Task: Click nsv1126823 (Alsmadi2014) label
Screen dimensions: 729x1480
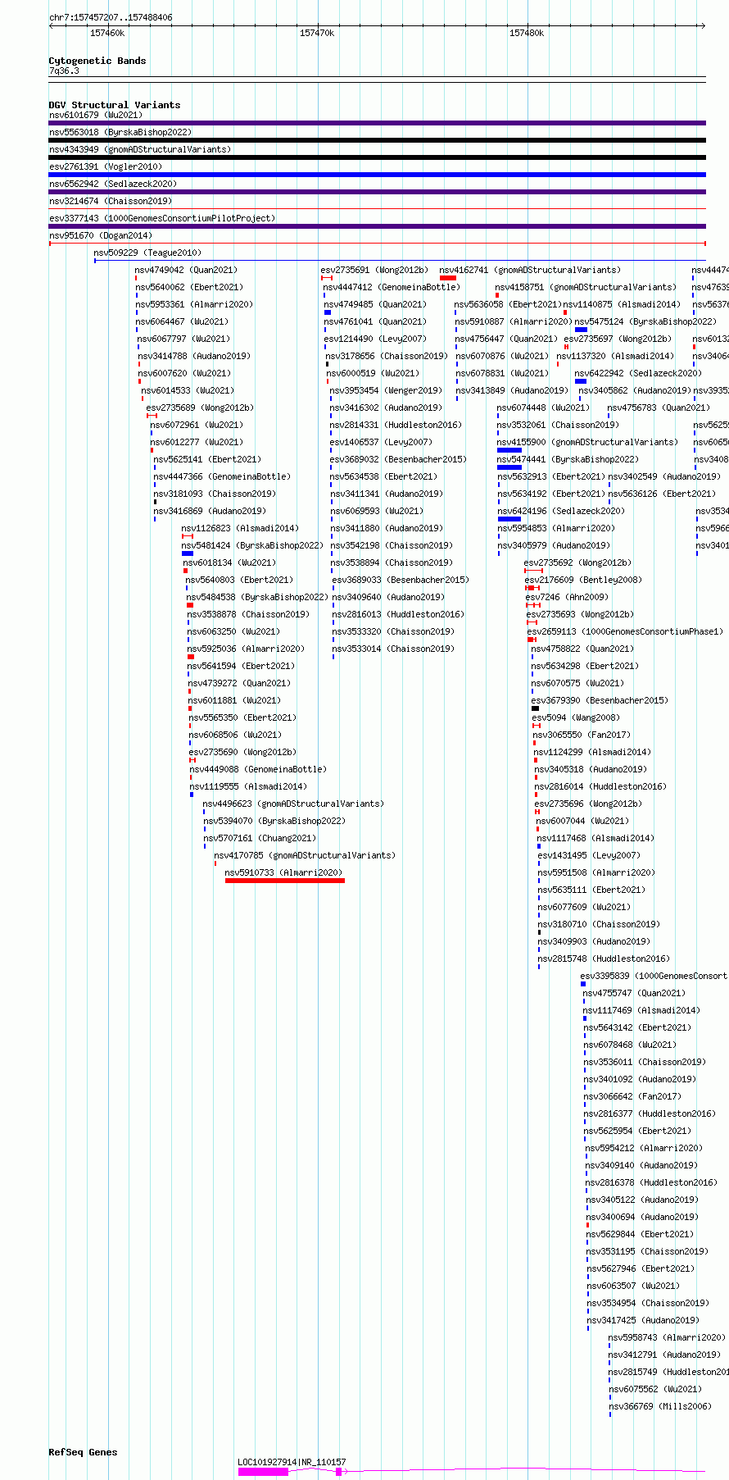Action: click(x=240, y=528)
